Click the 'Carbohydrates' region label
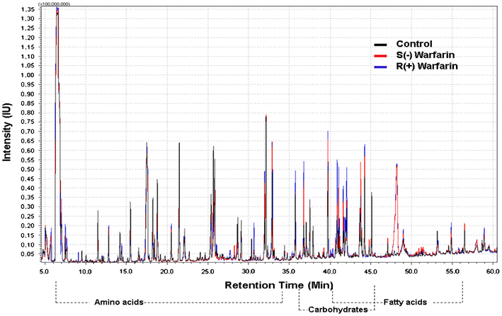Image resolution: width=502 pixels, height=316 pixels. pyautogui.click(x=338, y=310)
